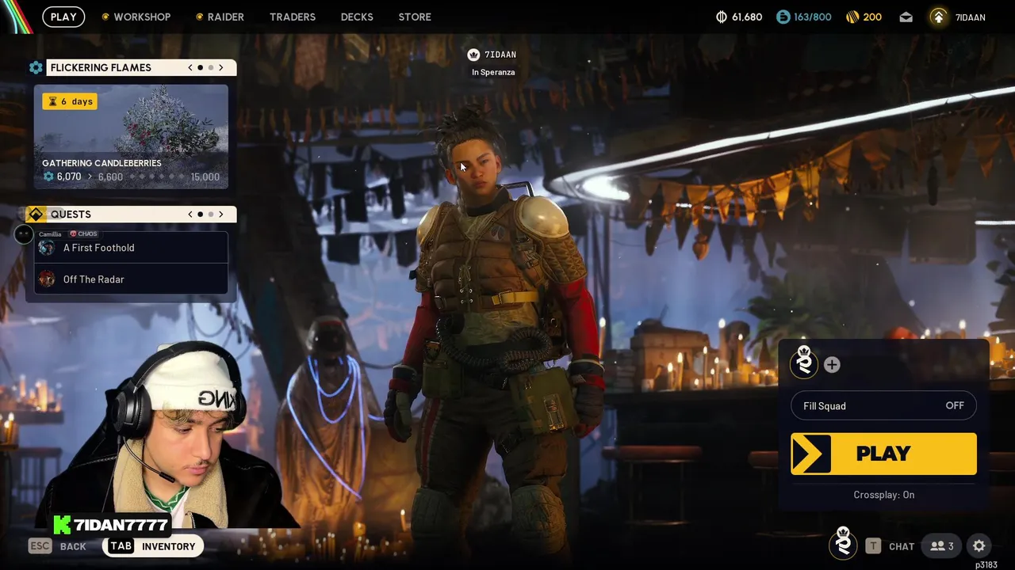Open the Off The Radar quest
The image size is (1015, 570).
[x=131, y=279]
